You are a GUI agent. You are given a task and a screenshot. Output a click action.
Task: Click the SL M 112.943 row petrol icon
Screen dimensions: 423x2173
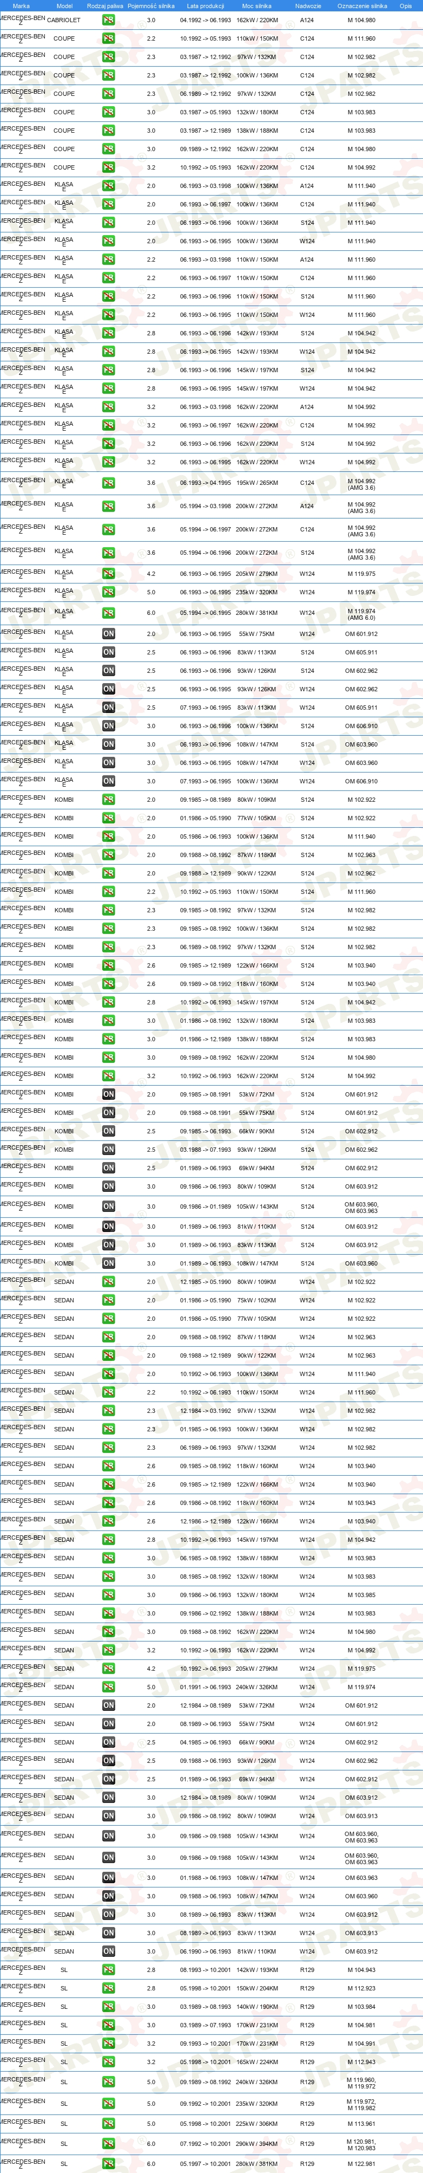tap(109, 2062)
